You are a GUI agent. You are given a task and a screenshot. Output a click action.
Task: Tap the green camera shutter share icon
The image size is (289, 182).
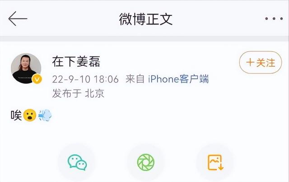click(146, 162)
